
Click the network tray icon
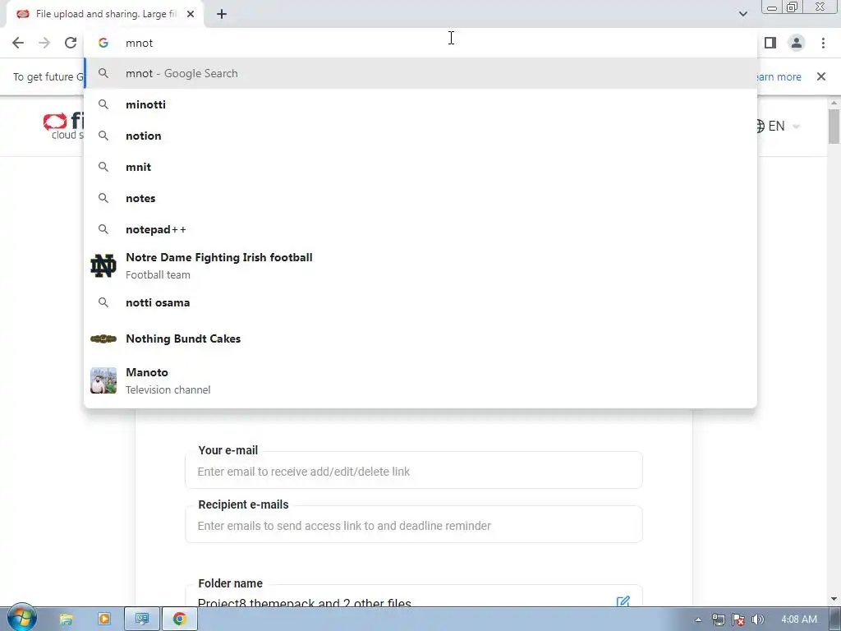(x=719, y=619)
